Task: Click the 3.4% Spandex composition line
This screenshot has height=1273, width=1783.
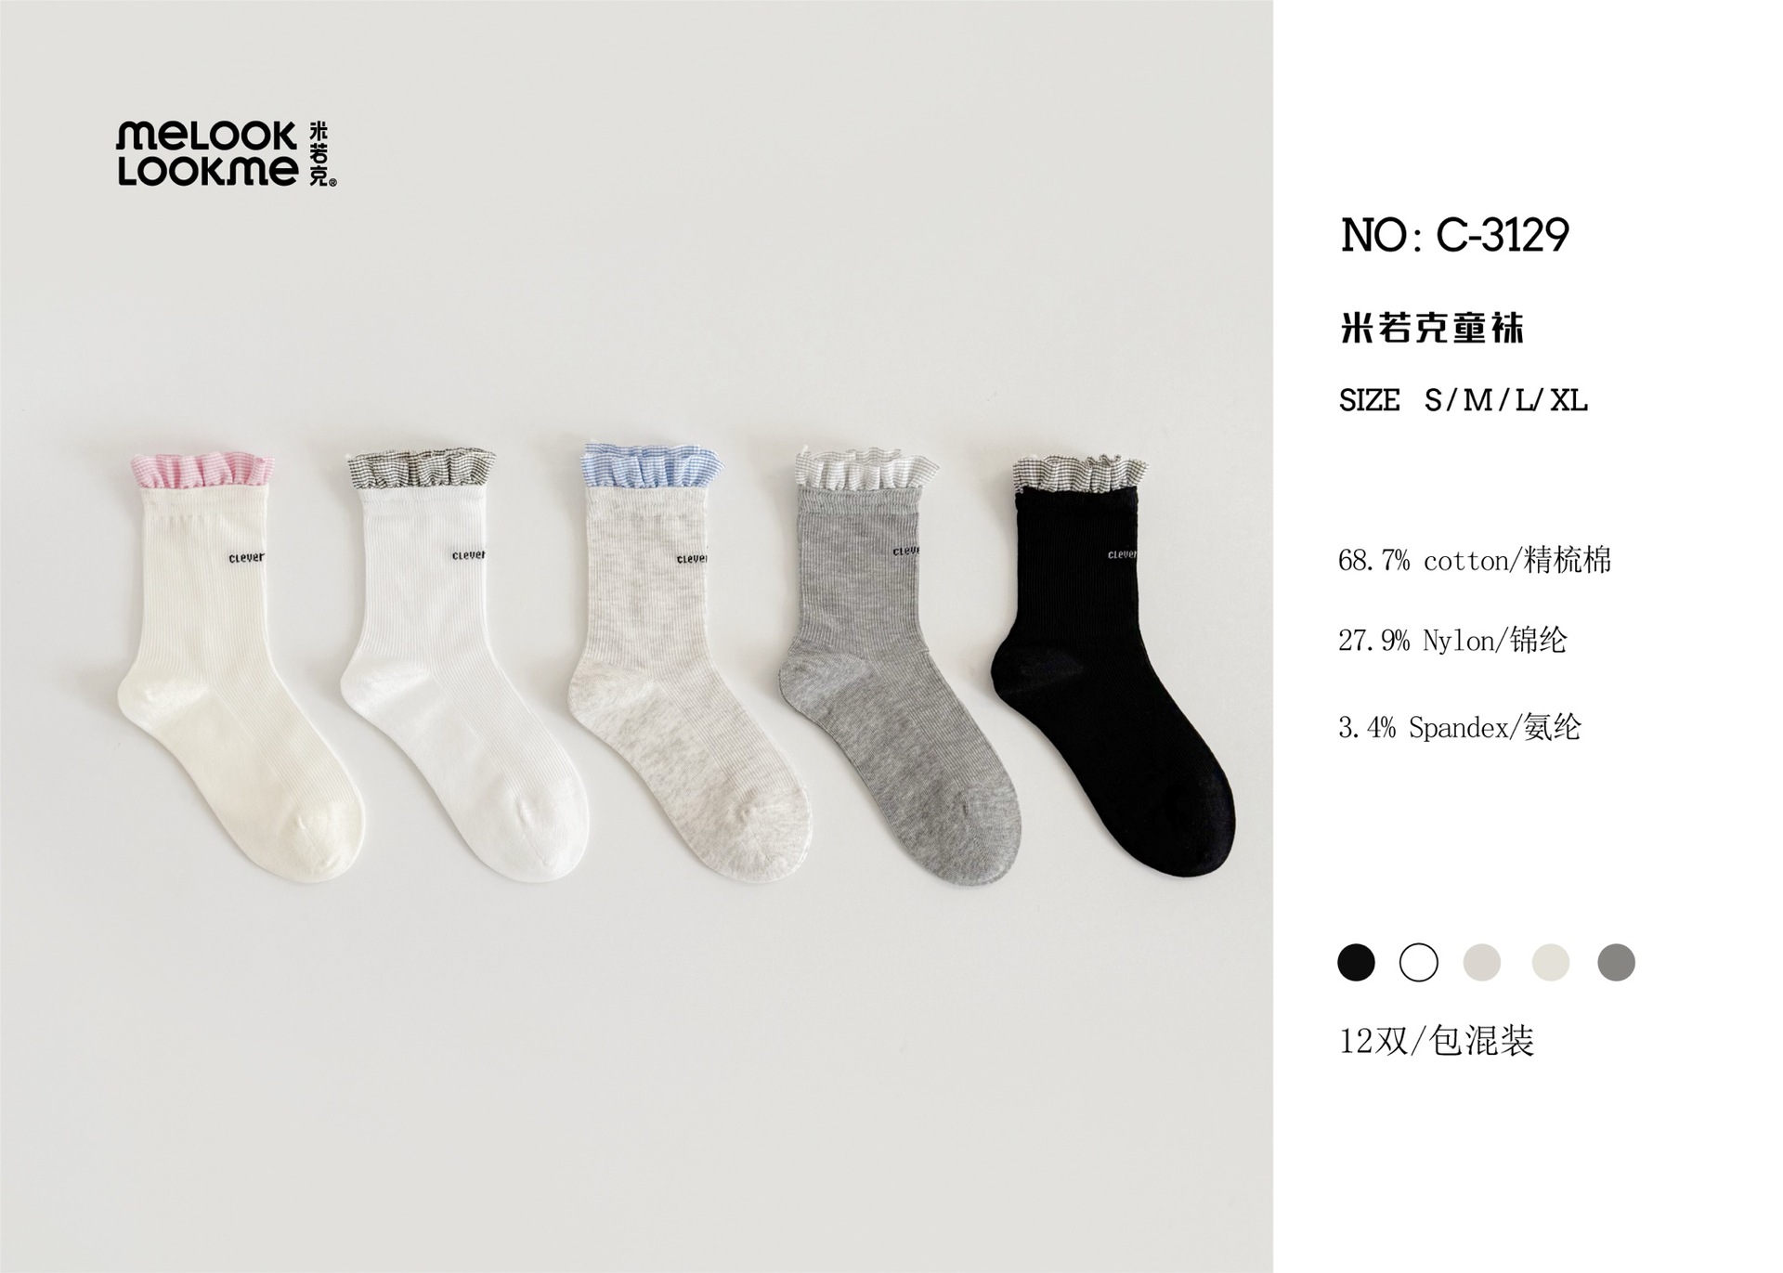Action: click(x=1459, y=727)
